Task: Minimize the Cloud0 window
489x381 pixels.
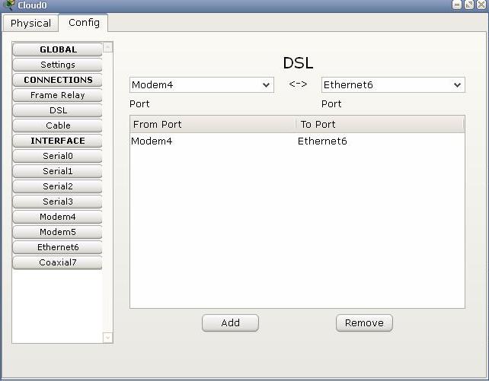Action: tap(457, 5)
